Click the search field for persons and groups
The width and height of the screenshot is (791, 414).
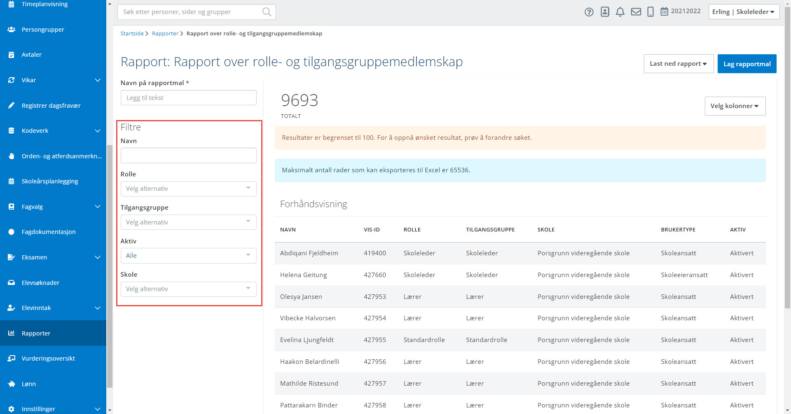[x=197, y=12]
